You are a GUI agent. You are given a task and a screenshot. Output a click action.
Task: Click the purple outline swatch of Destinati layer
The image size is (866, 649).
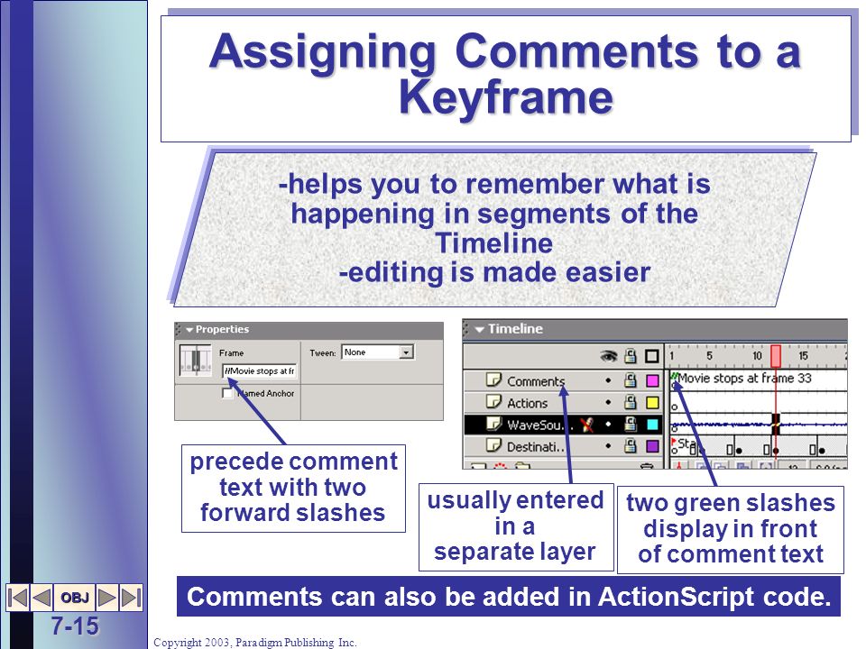coord(652,446)
